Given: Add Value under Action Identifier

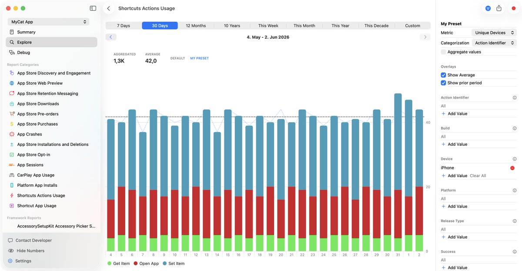Looking at the screenshot, I should pos(455,113).
